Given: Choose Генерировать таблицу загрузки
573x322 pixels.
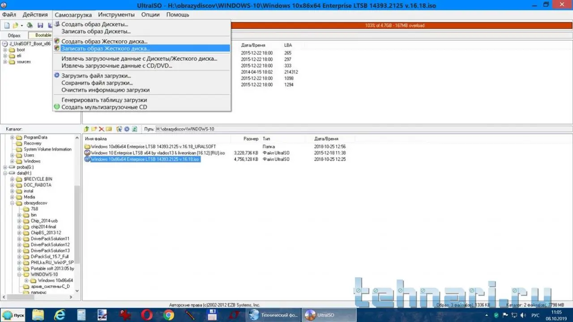Looking at the screenshot, I should coord(141,100).
